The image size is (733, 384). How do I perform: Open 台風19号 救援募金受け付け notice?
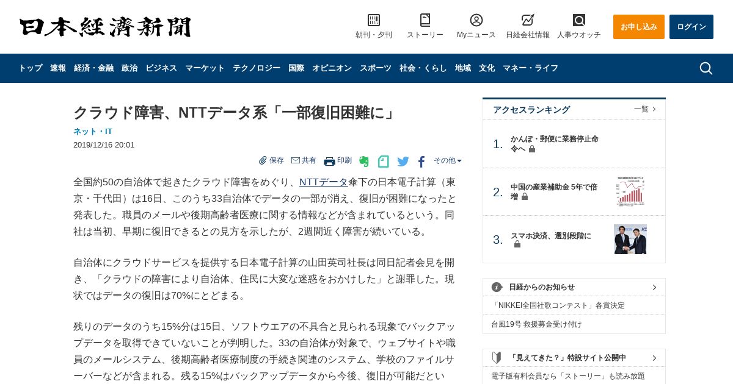(537, 324)
